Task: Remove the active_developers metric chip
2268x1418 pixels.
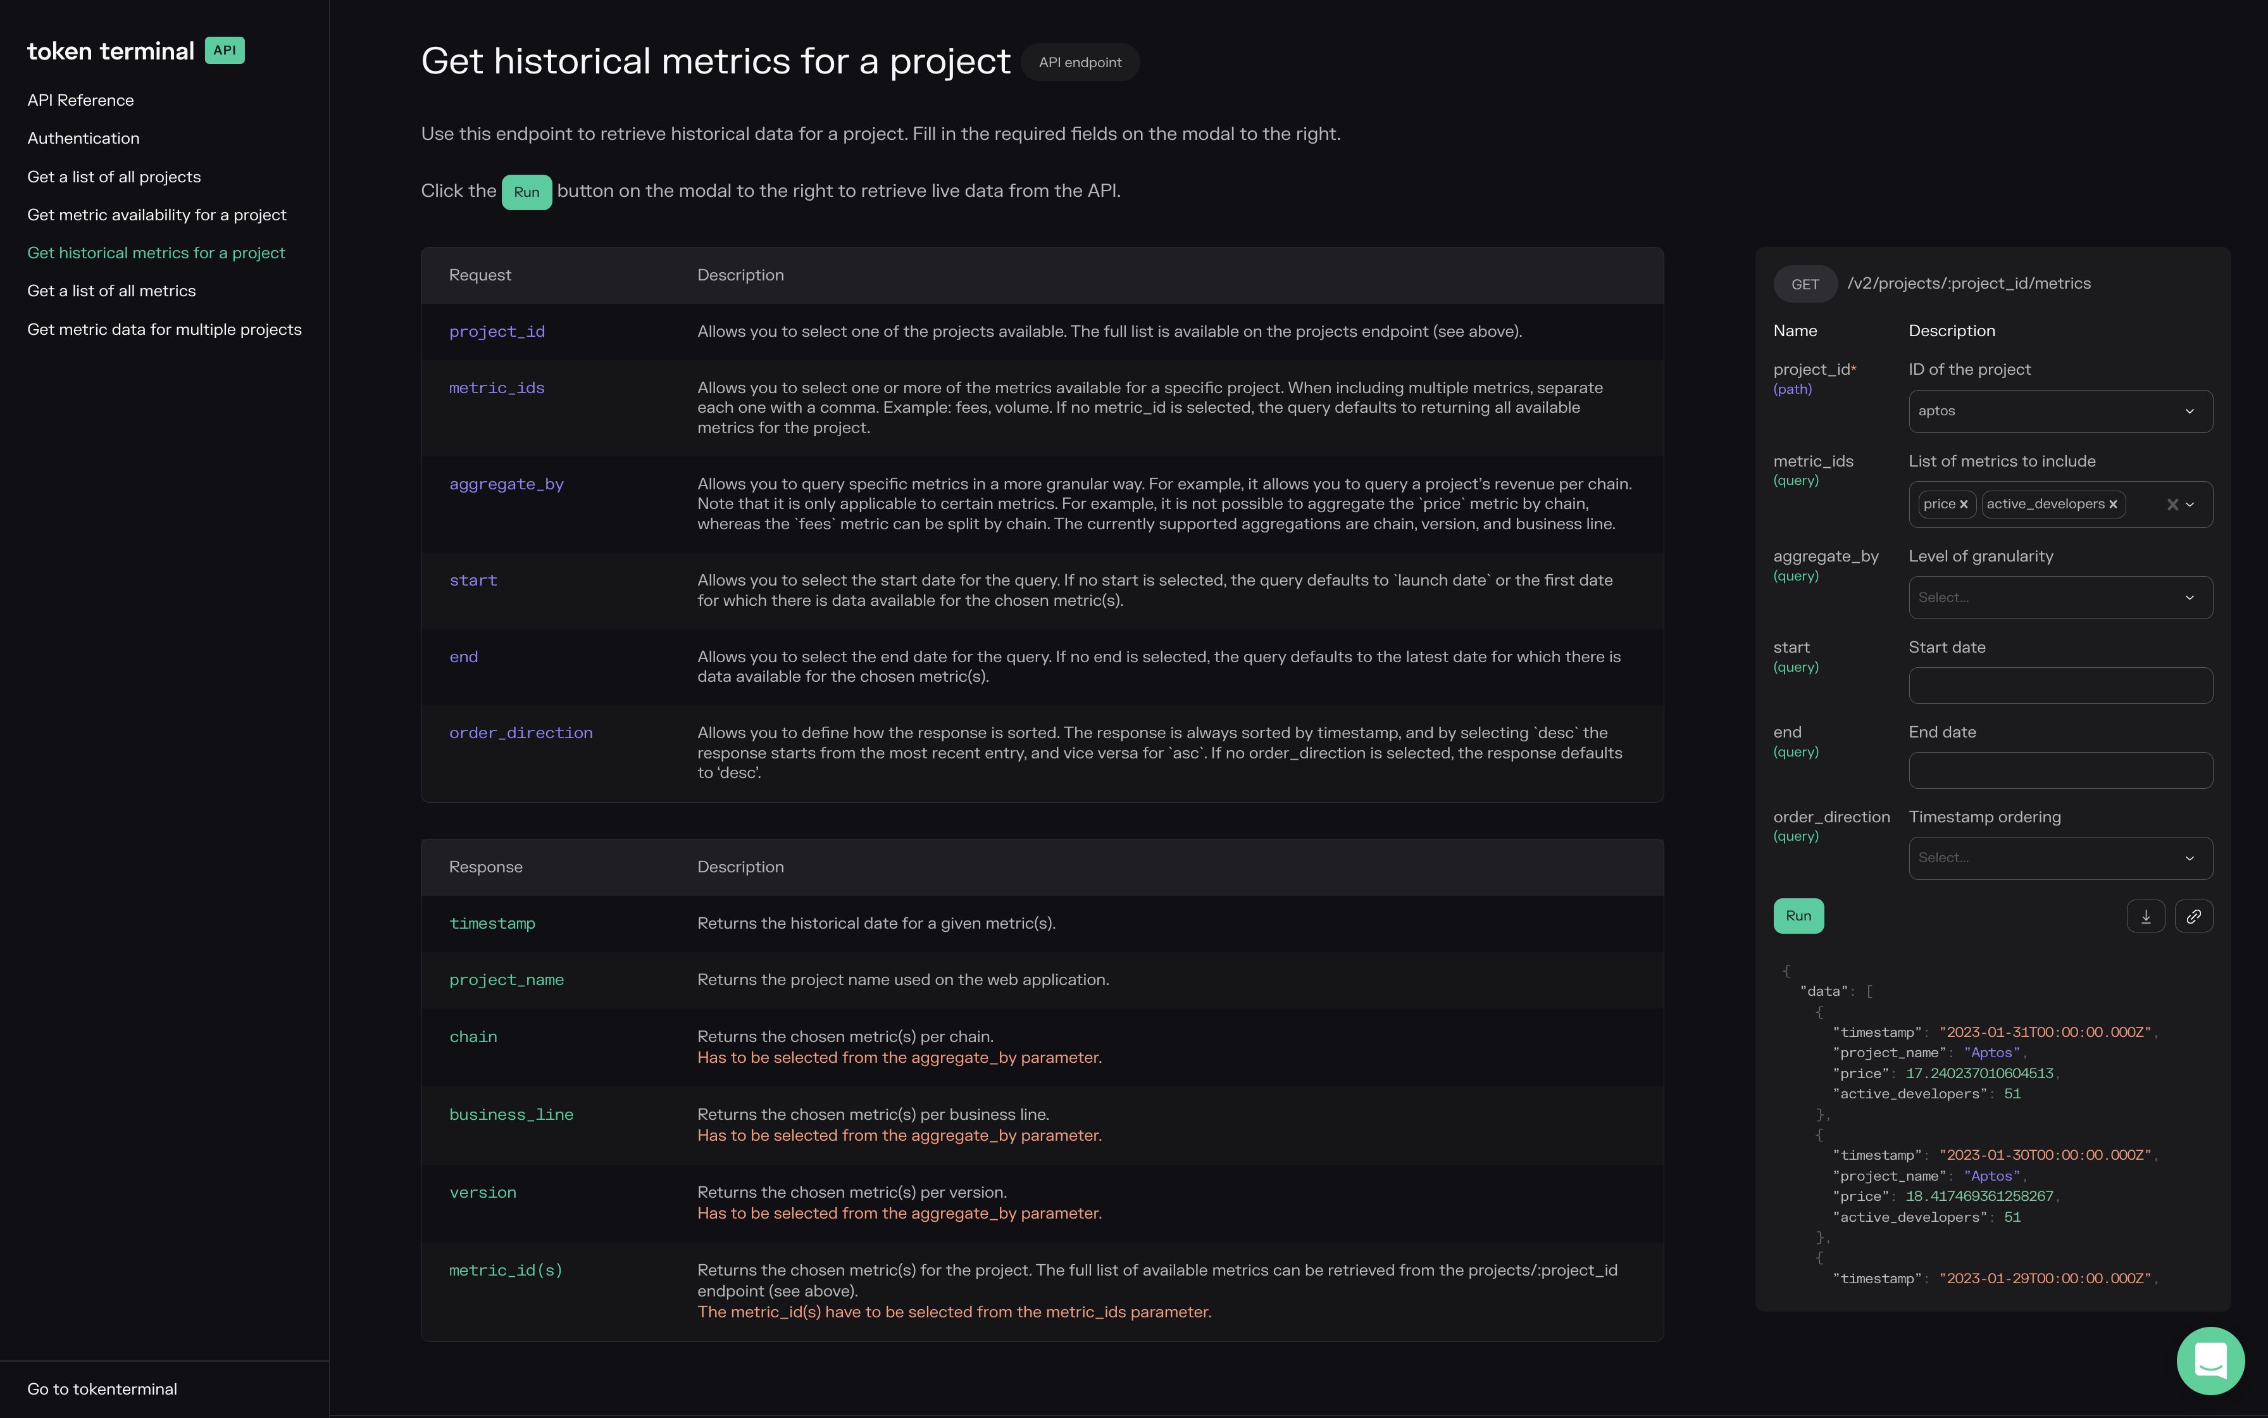Action: tap(2114, 504)
